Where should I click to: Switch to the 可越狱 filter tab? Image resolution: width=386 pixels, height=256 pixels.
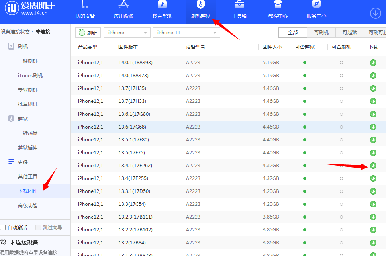(x=350, y=33)
